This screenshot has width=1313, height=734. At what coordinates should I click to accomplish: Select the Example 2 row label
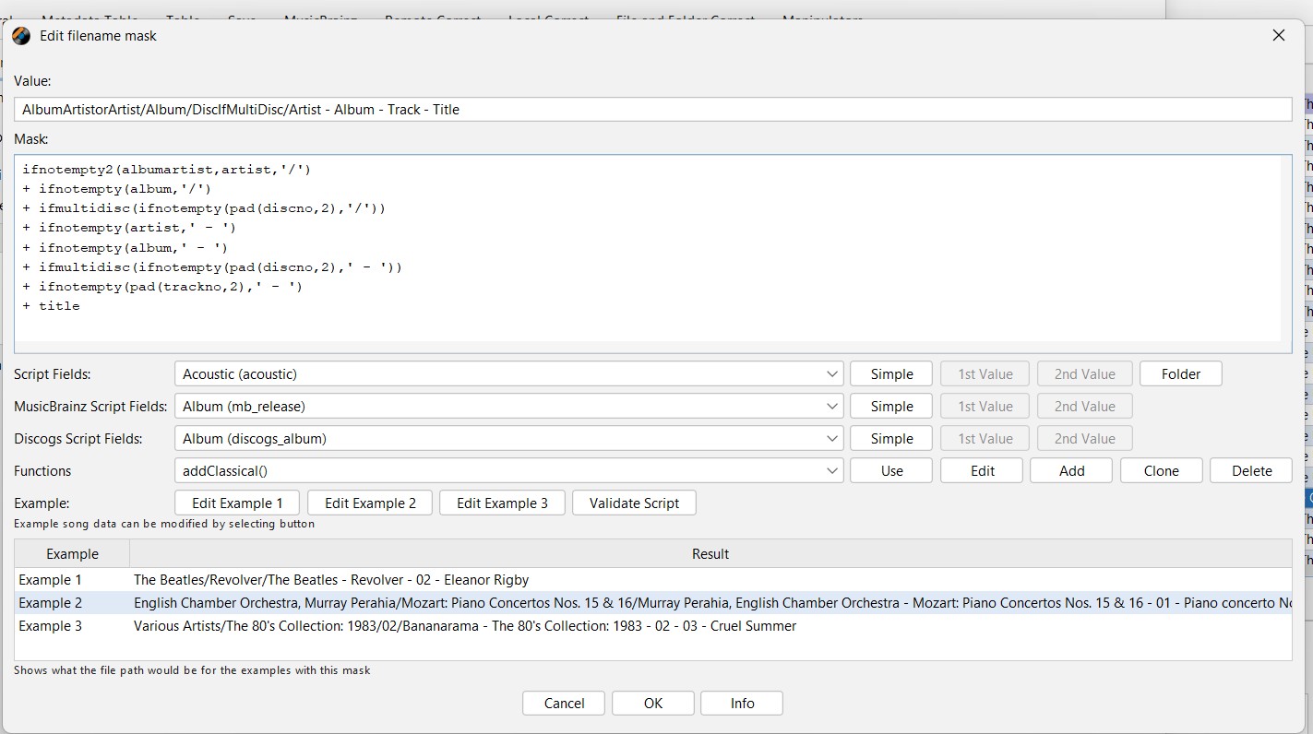coord(50,603)
